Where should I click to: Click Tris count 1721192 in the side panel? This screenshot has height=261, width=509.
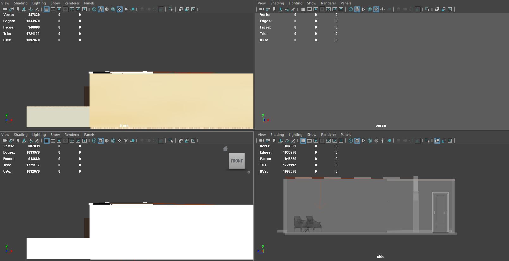tap(289, 165)
